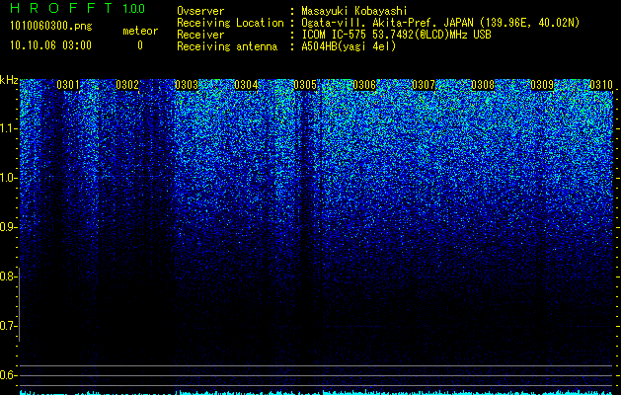
Task: Click the cyan signal level strip at bottom
Action: point(316,392)
